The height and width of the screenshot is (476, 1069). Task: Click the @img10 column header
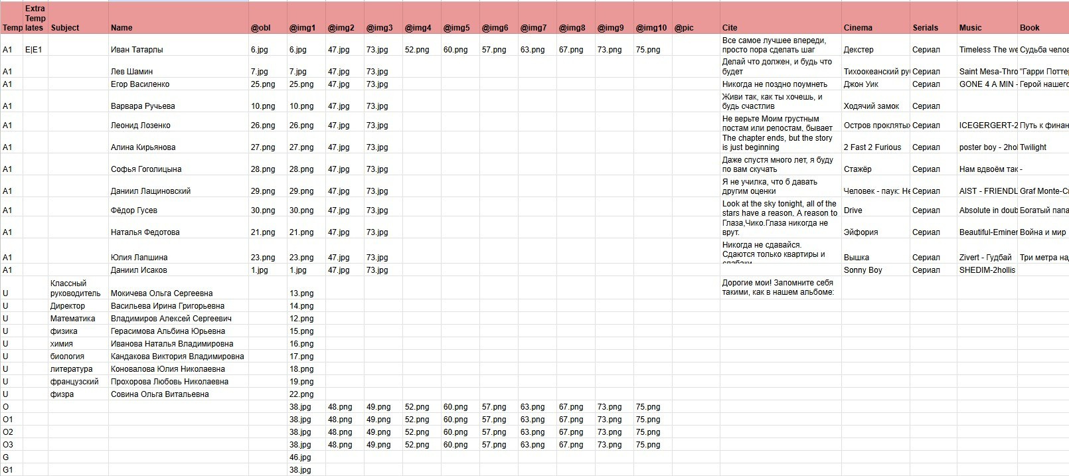coord(651,28)
